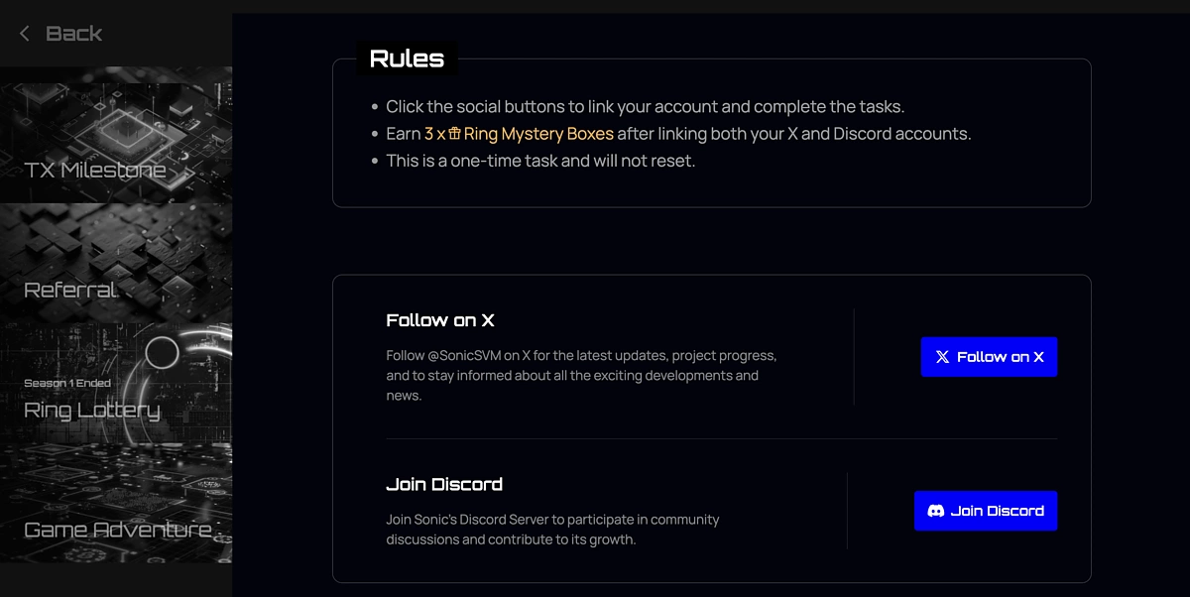Image resolution: width=1190 pixels, height=597 pixels.
Task: Click the Discord logo inside Join button
Action: coord(935,511)
